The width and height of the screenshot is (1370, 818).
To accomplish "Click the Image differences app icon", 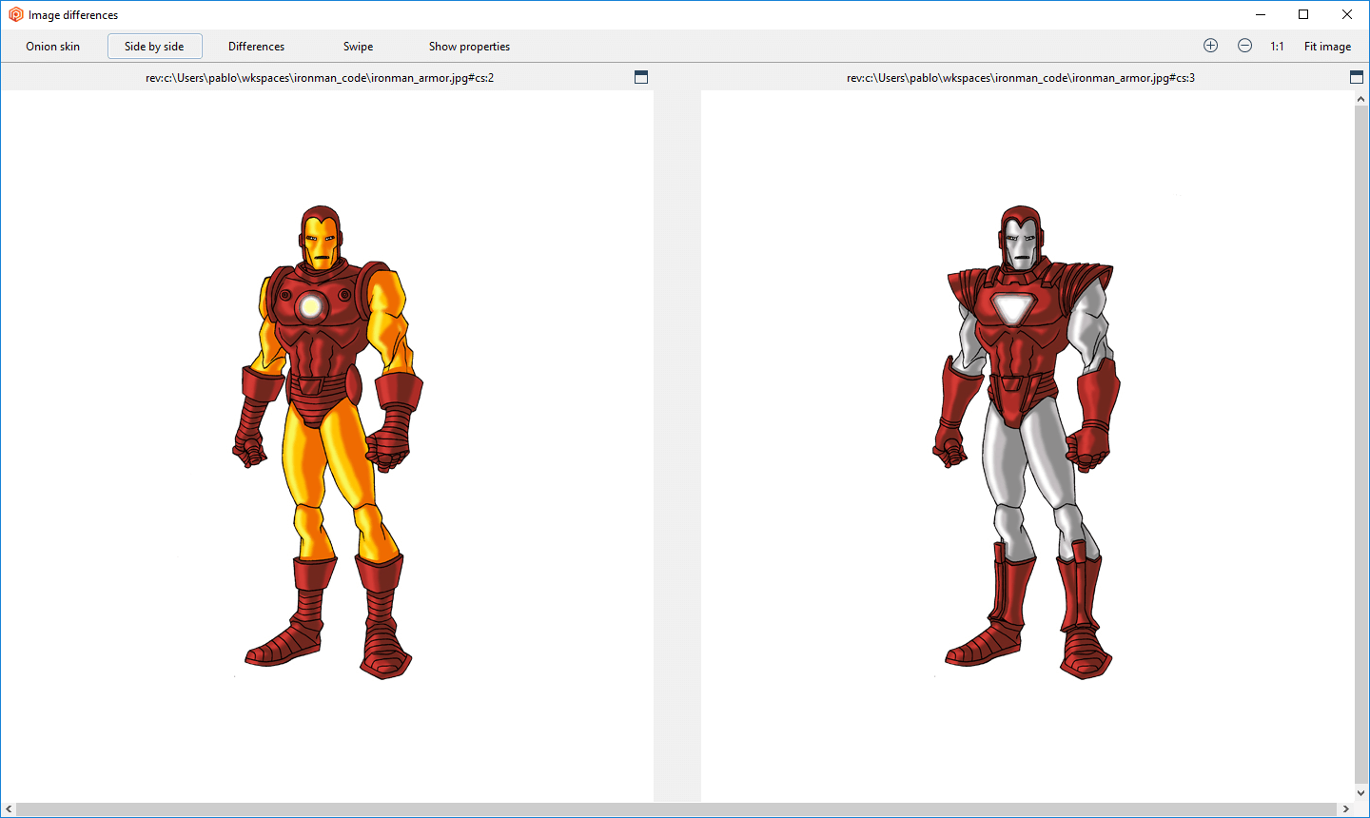I will 15,14.
